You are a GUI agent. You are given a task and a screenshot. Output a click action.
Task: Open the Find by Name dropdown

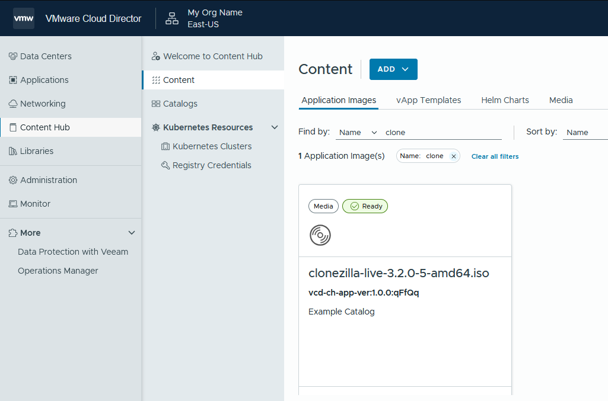[x=358, y=132]
